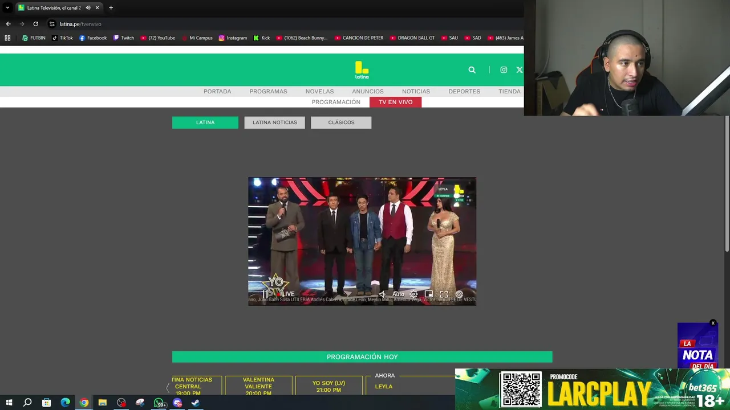Viewport: 730px width, 410px height.
Task: Open the DRAGON BALL GT bookmark
Action: [412, 38]
